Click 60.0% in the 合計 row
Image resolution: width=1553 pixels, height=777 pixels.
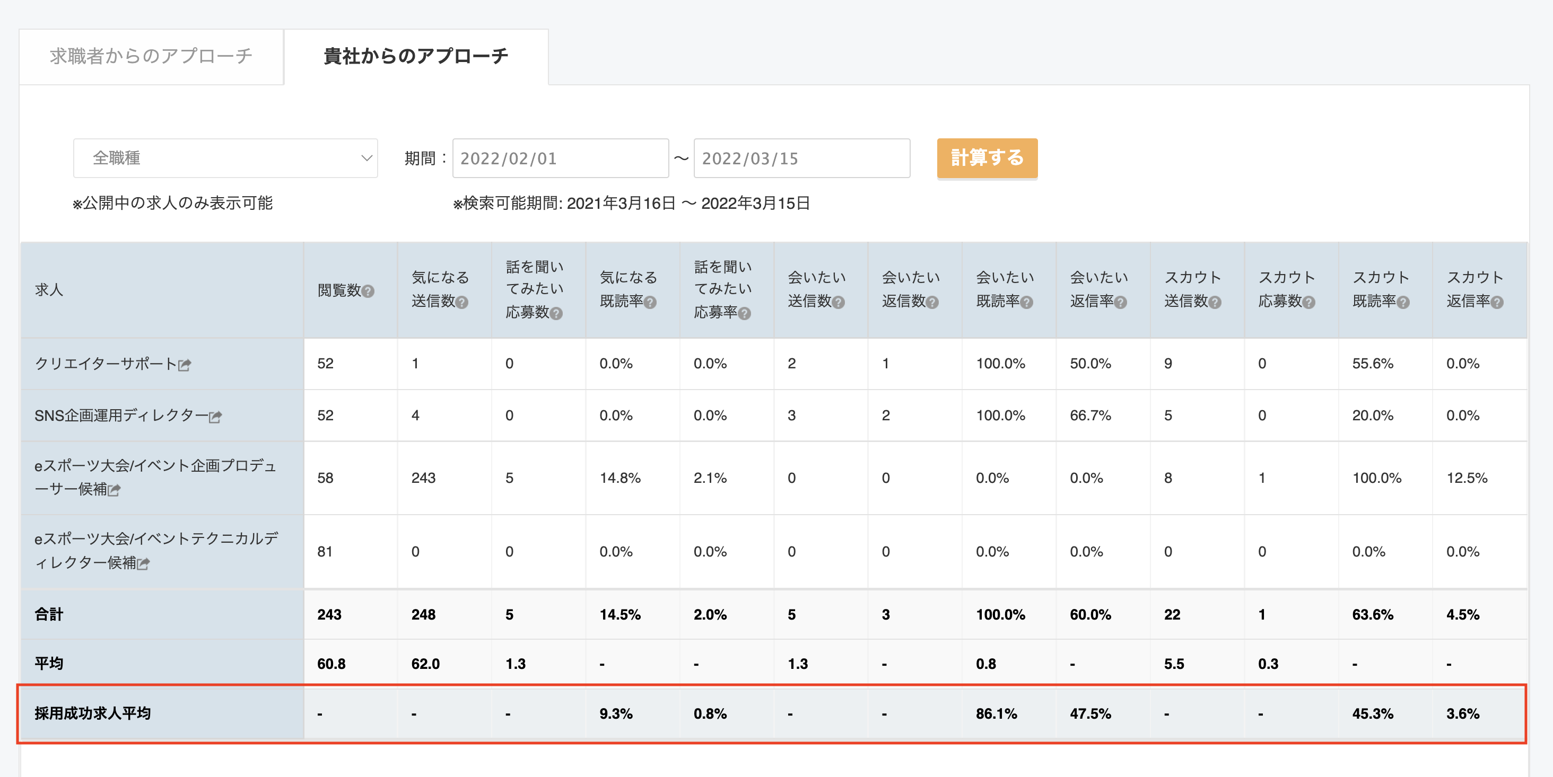1090,615
